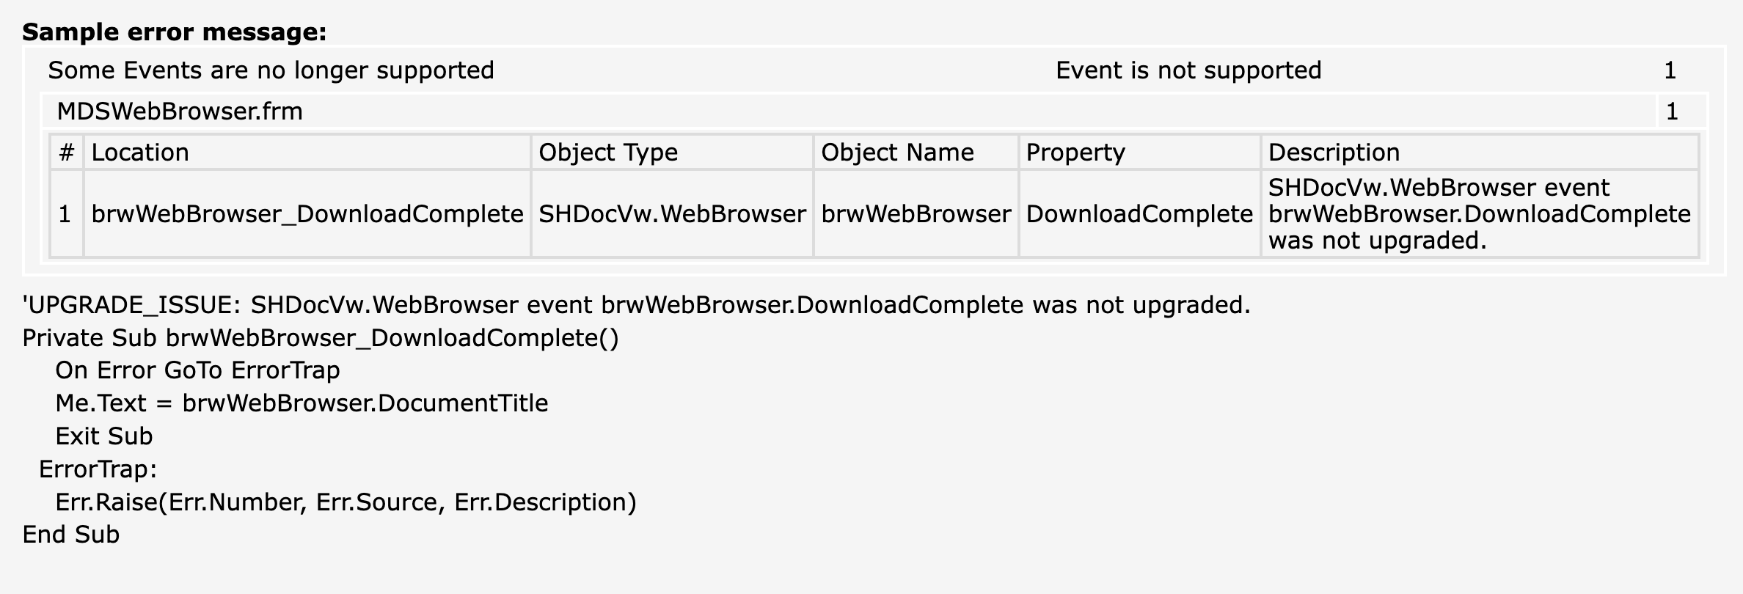Select the SHDocVw.WebBrowser object type cell
The width and height of the screenshot is (1743, 594).
tap(672, 214)
